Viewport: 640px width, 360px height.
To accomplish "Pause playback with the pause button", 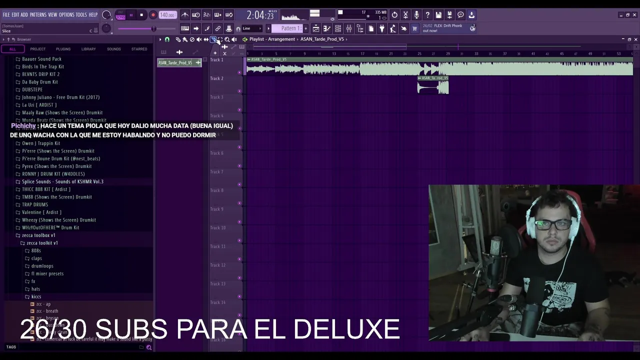I will [x=131, y=15].
